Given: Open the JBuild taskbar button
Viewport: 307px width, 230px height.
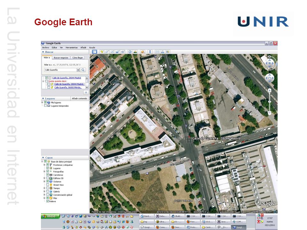Looking at the screenshot, I should pyautogui.click(x=177, y=216).
